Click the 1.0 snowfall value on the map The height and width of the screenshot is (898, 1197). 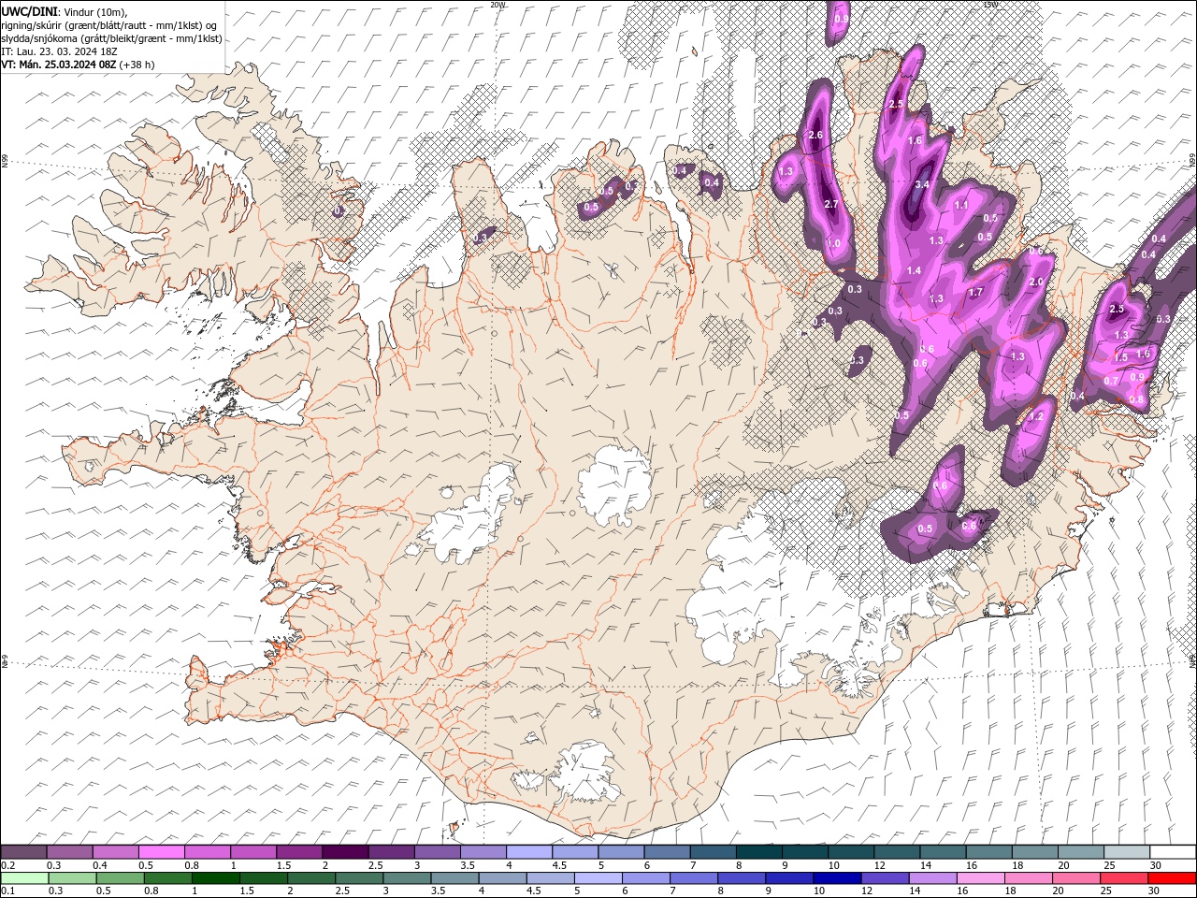point(834,244)
